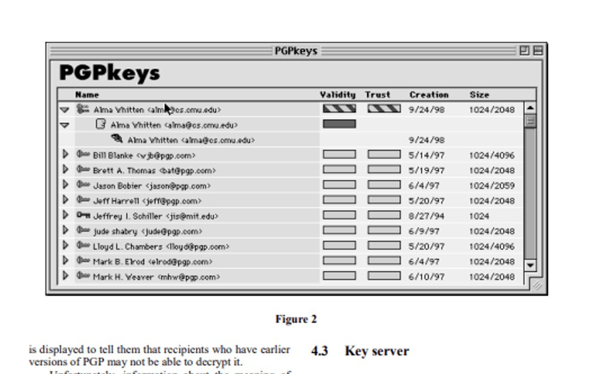The image size is (603, 374).
Task: Click the PGPkeys window title bar text
Action: click(296, 51)
